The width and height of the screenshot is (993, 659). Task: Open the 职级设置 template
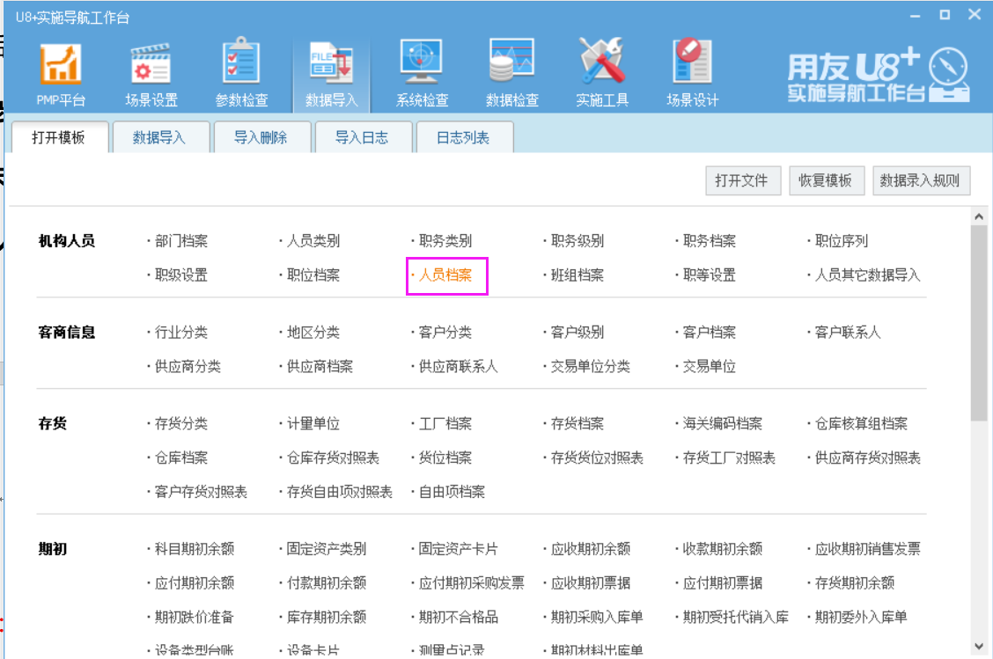tap(181, 275)
